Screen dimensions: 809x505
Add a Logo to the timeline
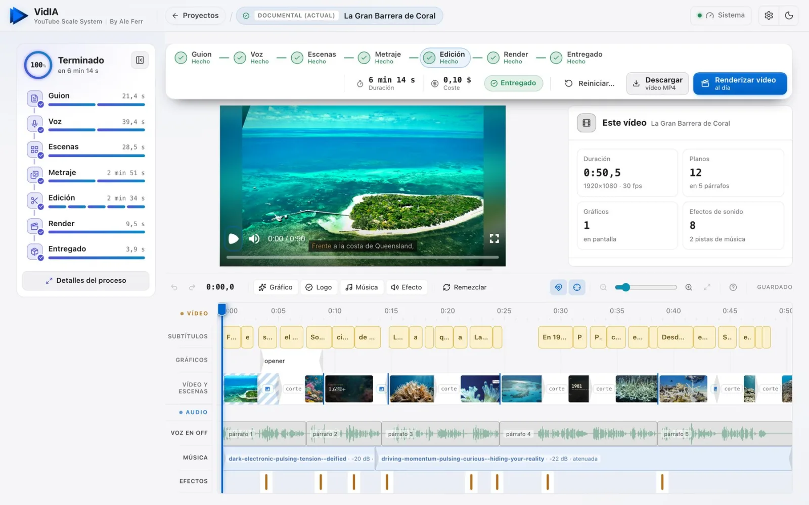click(319, 287)
